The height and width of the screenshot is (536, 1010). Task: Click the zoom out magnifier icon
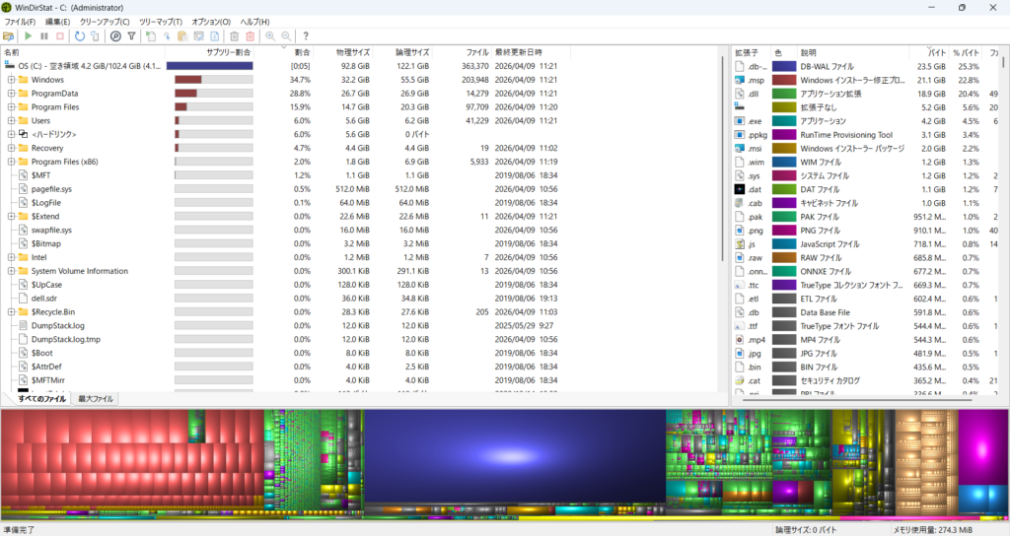pos(286,36)
